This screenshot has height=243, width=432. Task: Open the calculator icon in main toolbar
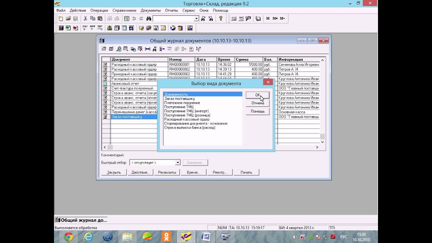coord(234,19)
